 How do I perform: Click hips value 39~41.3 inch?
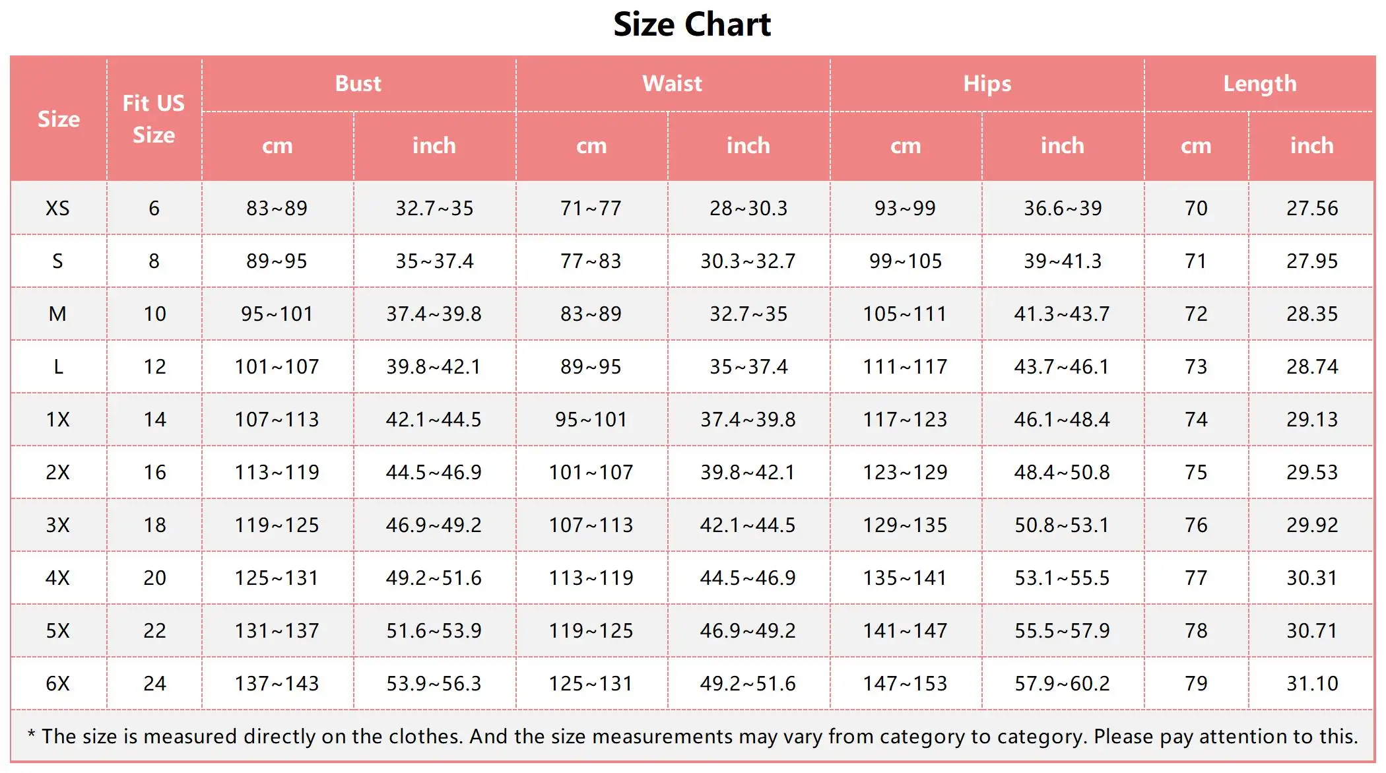click(x=1063, y=261)
